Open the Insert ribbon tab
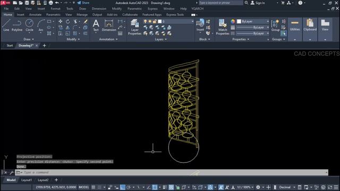This screenshot has width=340, height=191. click(x=21, y=15)
